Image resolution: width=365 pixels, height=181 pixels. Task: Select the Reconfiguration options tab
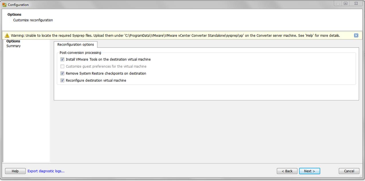click(76, 45)
